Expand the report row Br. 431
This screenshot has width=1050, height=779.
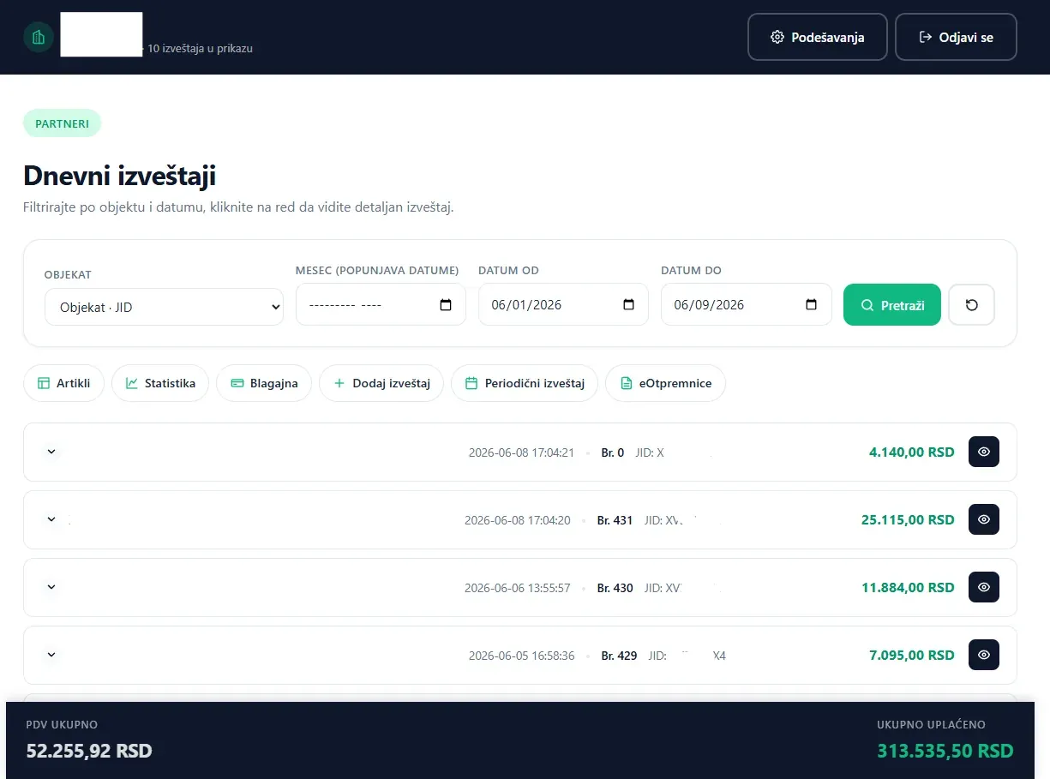pos(51,519)
